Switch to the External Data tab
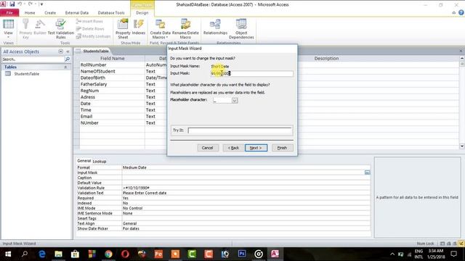 pyautogui.click(x=77, y=13)
